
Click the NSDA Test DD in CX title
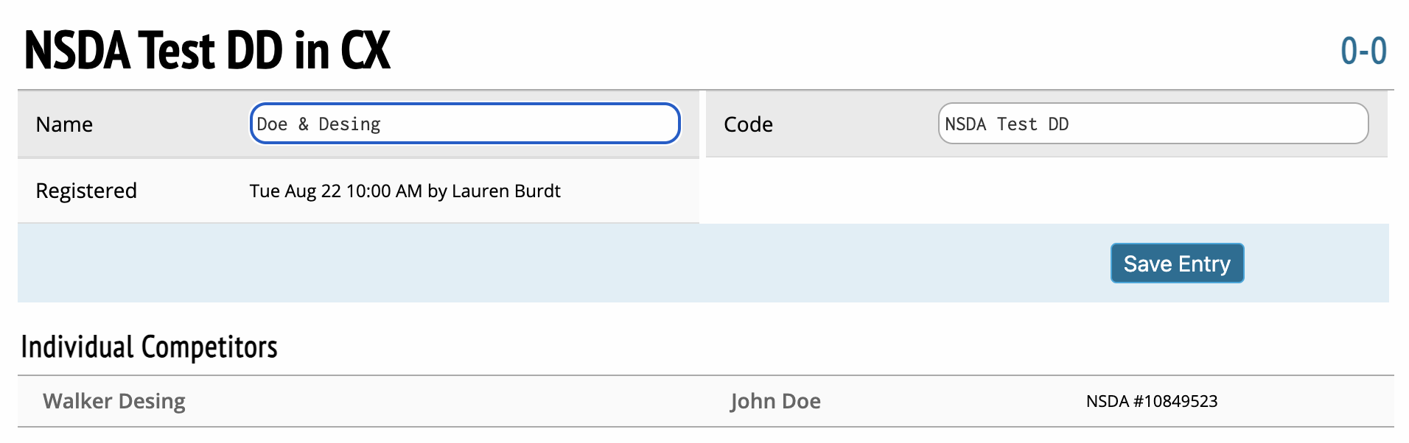(x=207, y=52)
